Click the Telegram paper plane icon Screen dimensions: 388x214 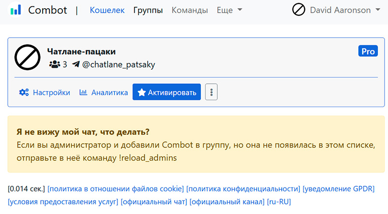pyautogui.click(x=76, y=64)
